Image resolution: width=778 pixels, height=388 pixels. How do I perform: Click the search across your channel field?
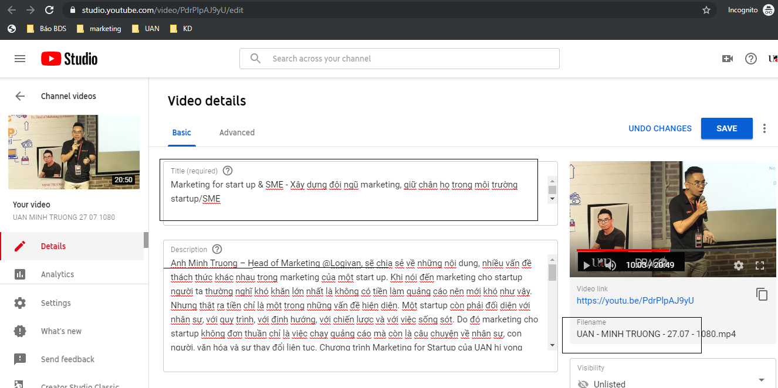[x=399, y=59]
